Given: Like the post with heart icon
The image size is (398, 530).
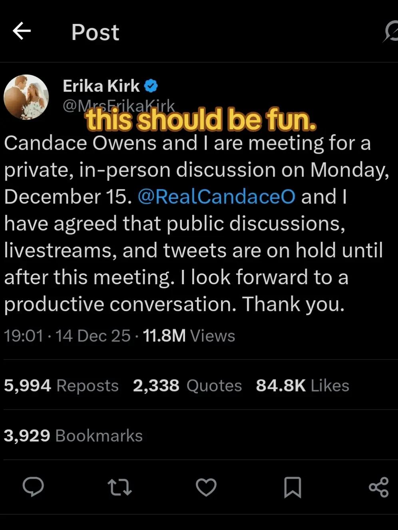Looking at the screenshot, I should click(206, 487).
